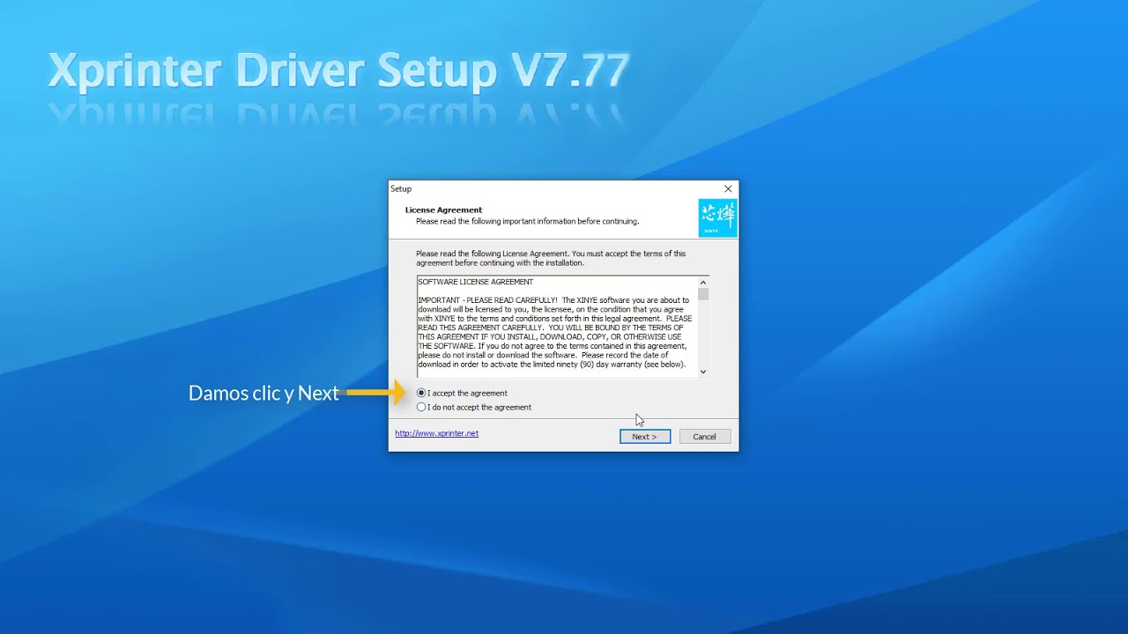
Task: Click the license scrollbar up arrow
Action: (x=703, y=283)
